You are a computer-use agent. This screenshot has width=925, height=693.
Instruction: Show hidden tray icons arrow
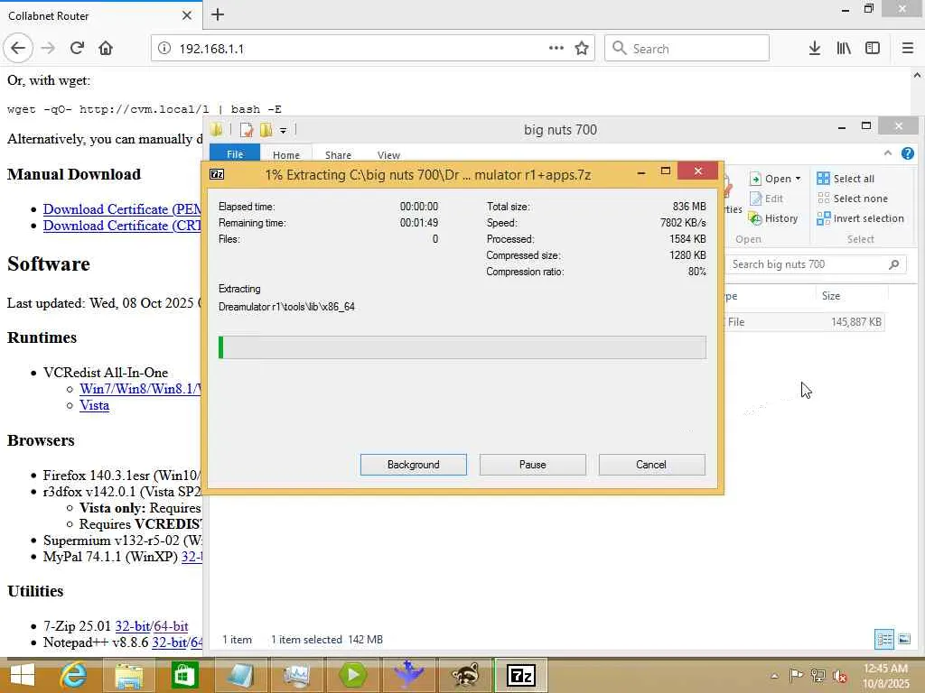coord(774,675)
